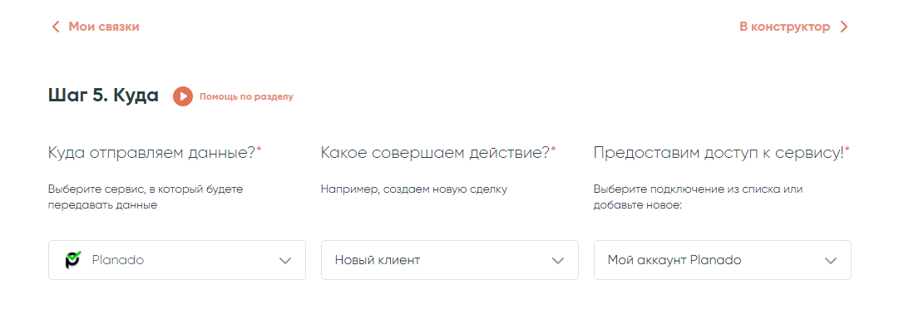Click the Planado logo in service selector

(73, 260)
